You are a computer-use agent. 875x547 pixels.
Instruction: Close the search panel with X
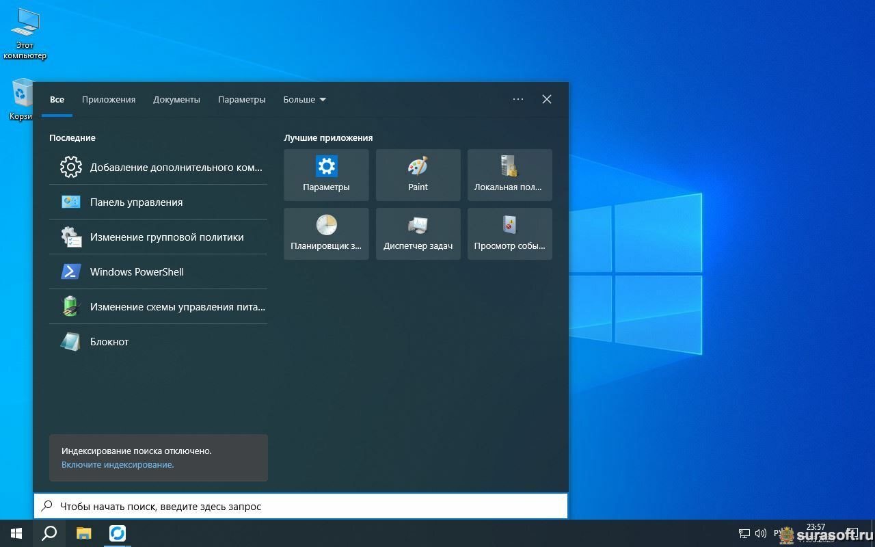point(547,99)
